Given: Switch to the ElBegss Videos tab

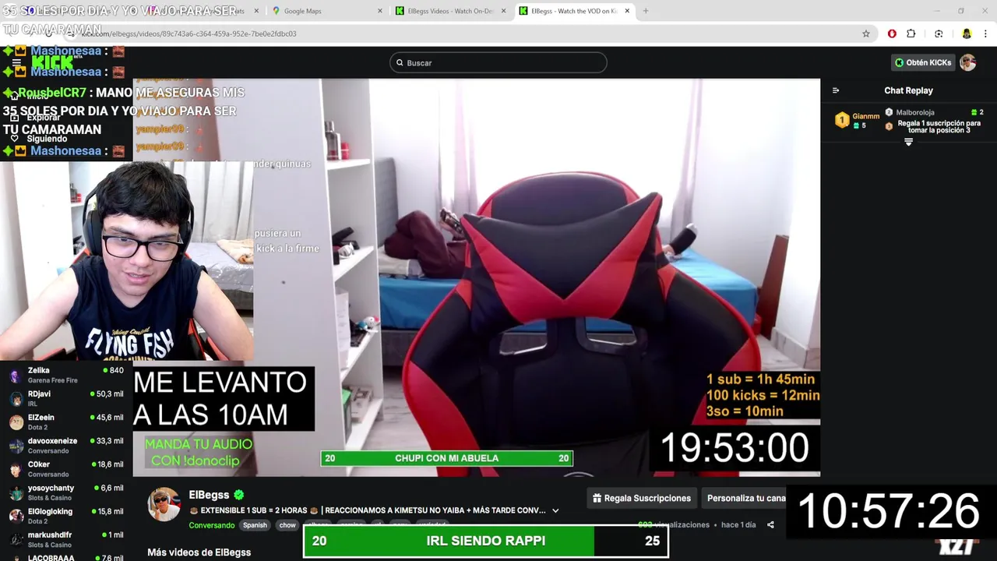Looking at the screenshot, I should pyautogui.click(x=449, y=11).
